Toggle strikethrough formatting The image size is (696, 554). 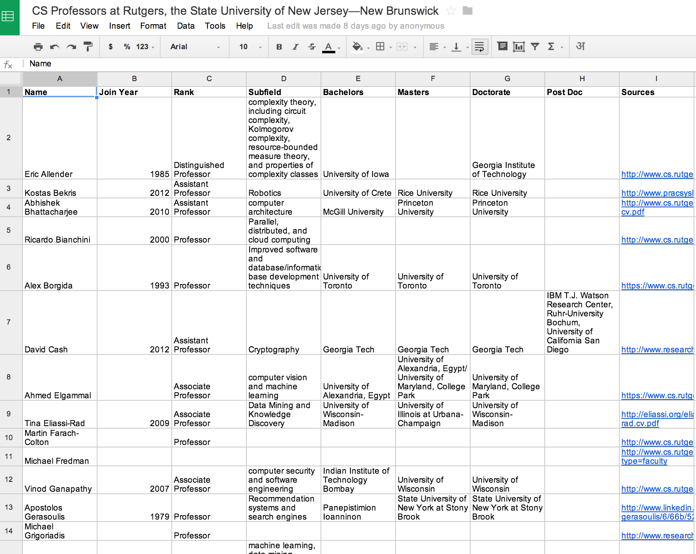pos(312,47)
